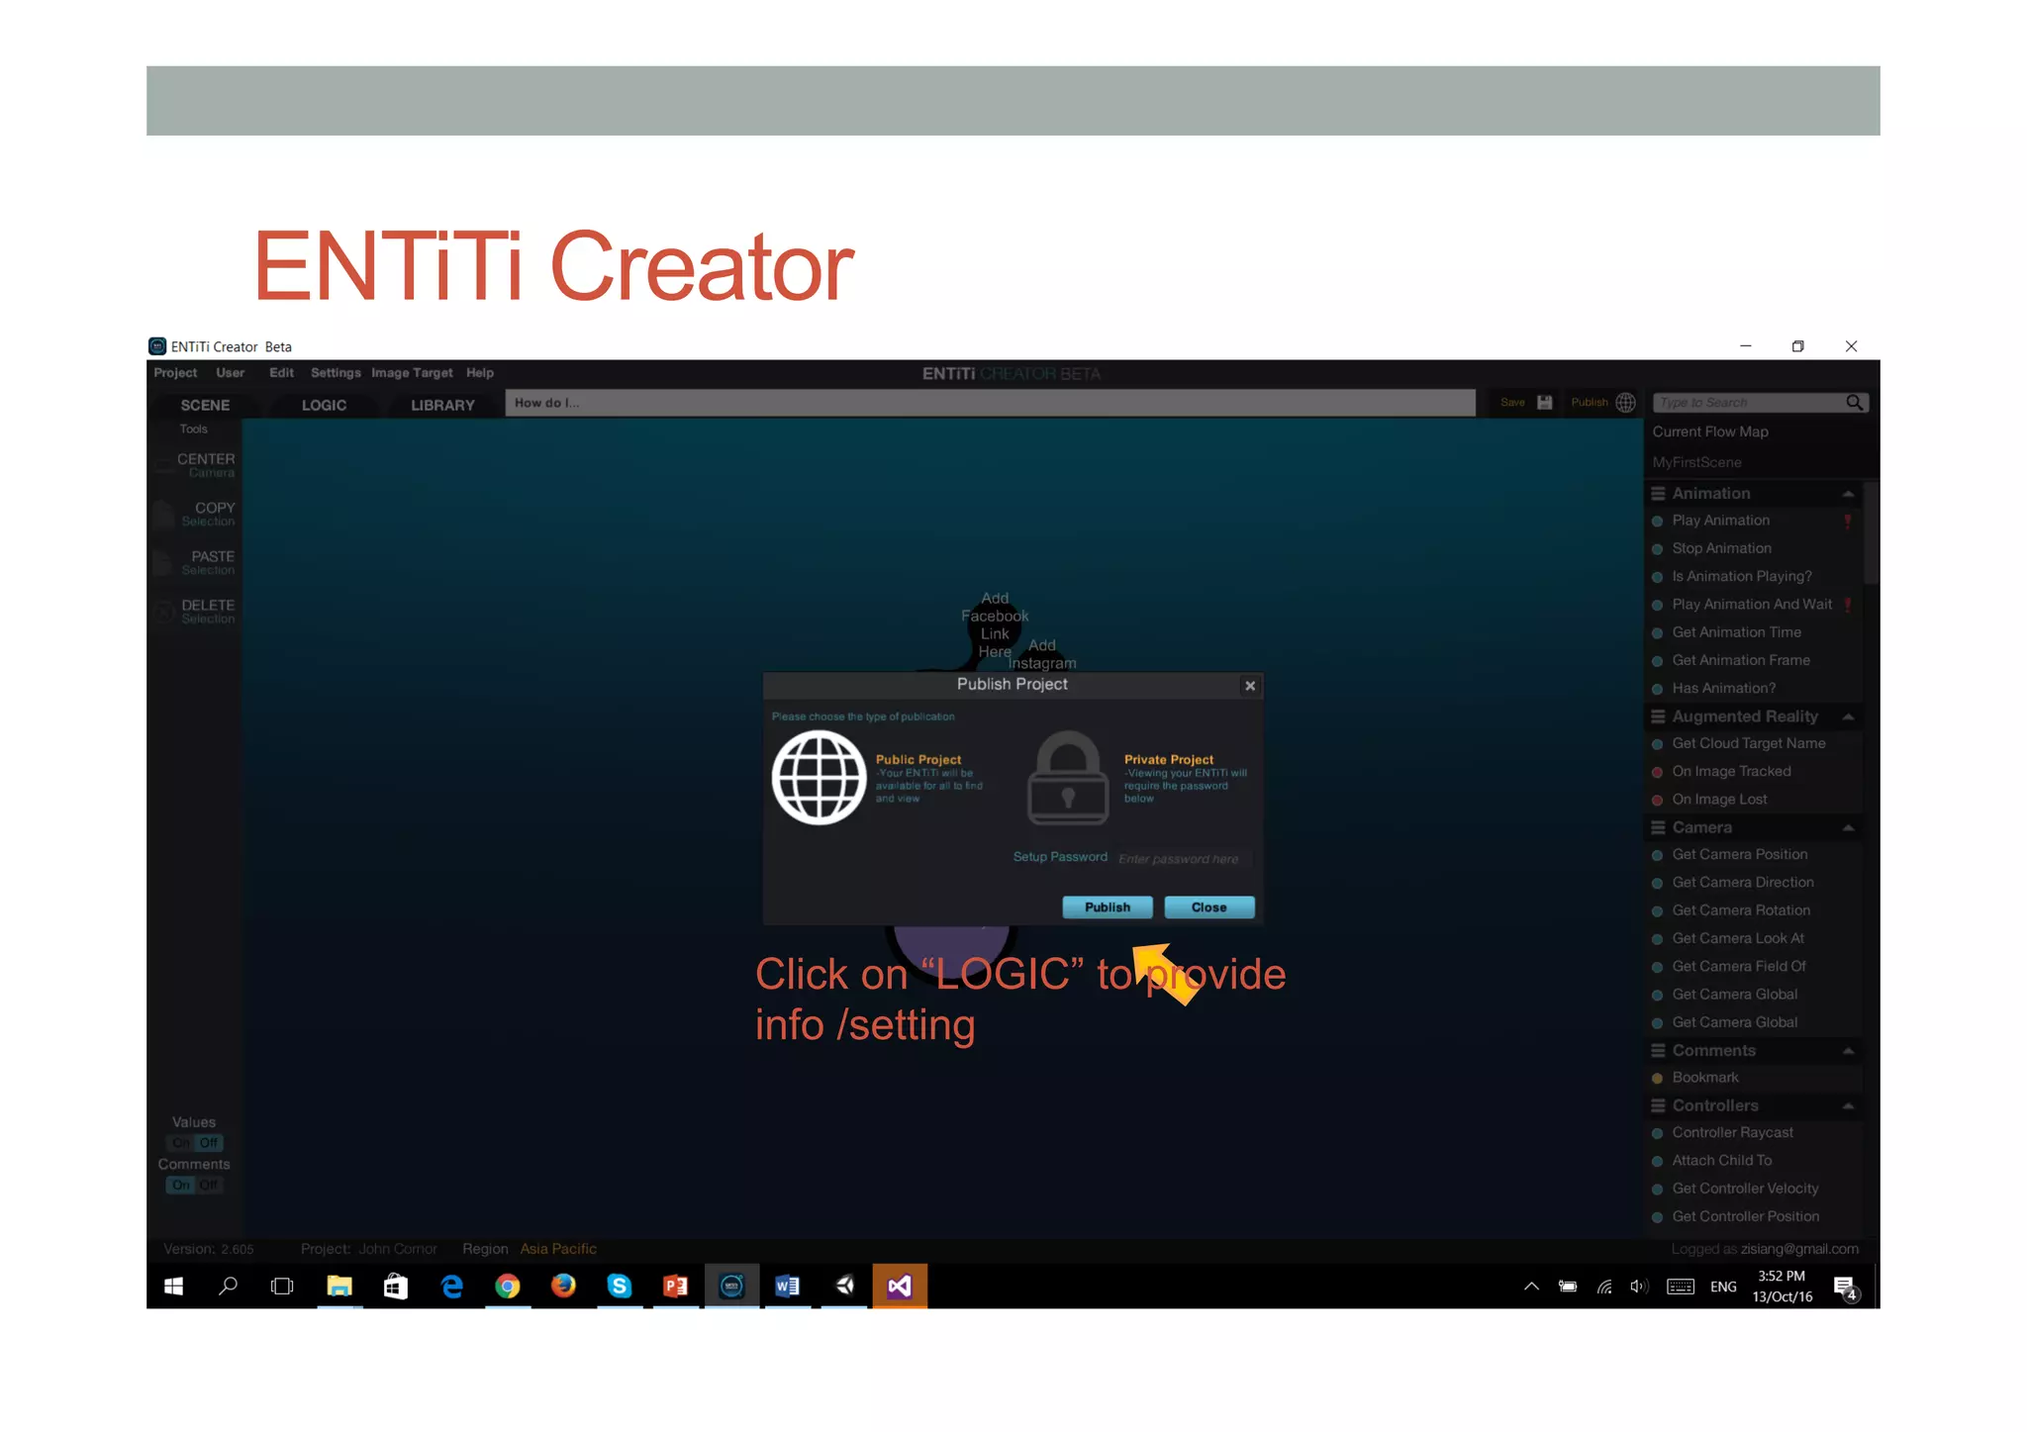2027x1432 pixels.
Task: Click the Asia Pacific region link
Action: click(x=558, y=1249)
